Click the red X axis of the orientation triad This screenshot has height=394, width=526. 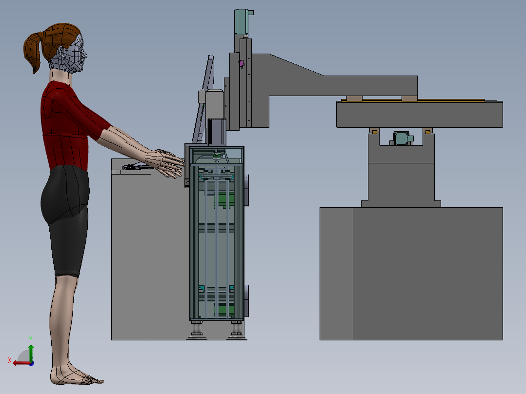click(x=22, y=363)
